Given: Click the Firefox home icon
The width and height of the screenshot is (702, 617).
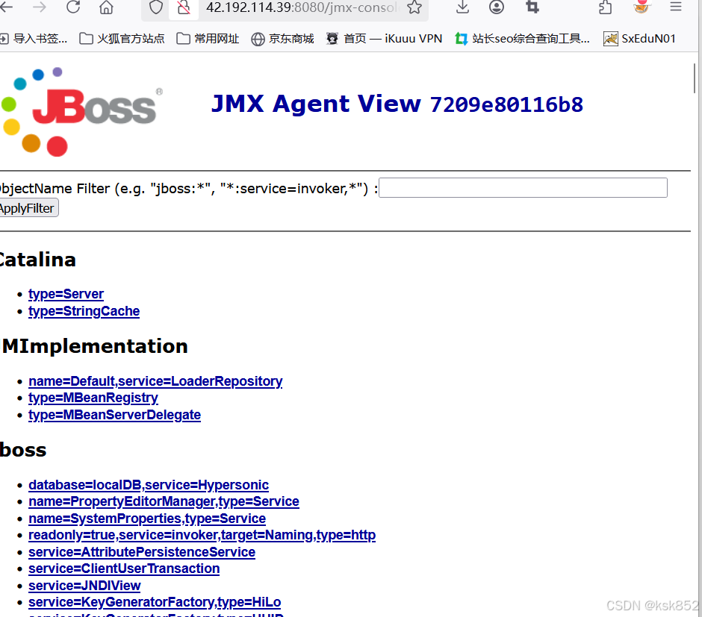Looking at the screenshot, I should (x=105, y=7).
